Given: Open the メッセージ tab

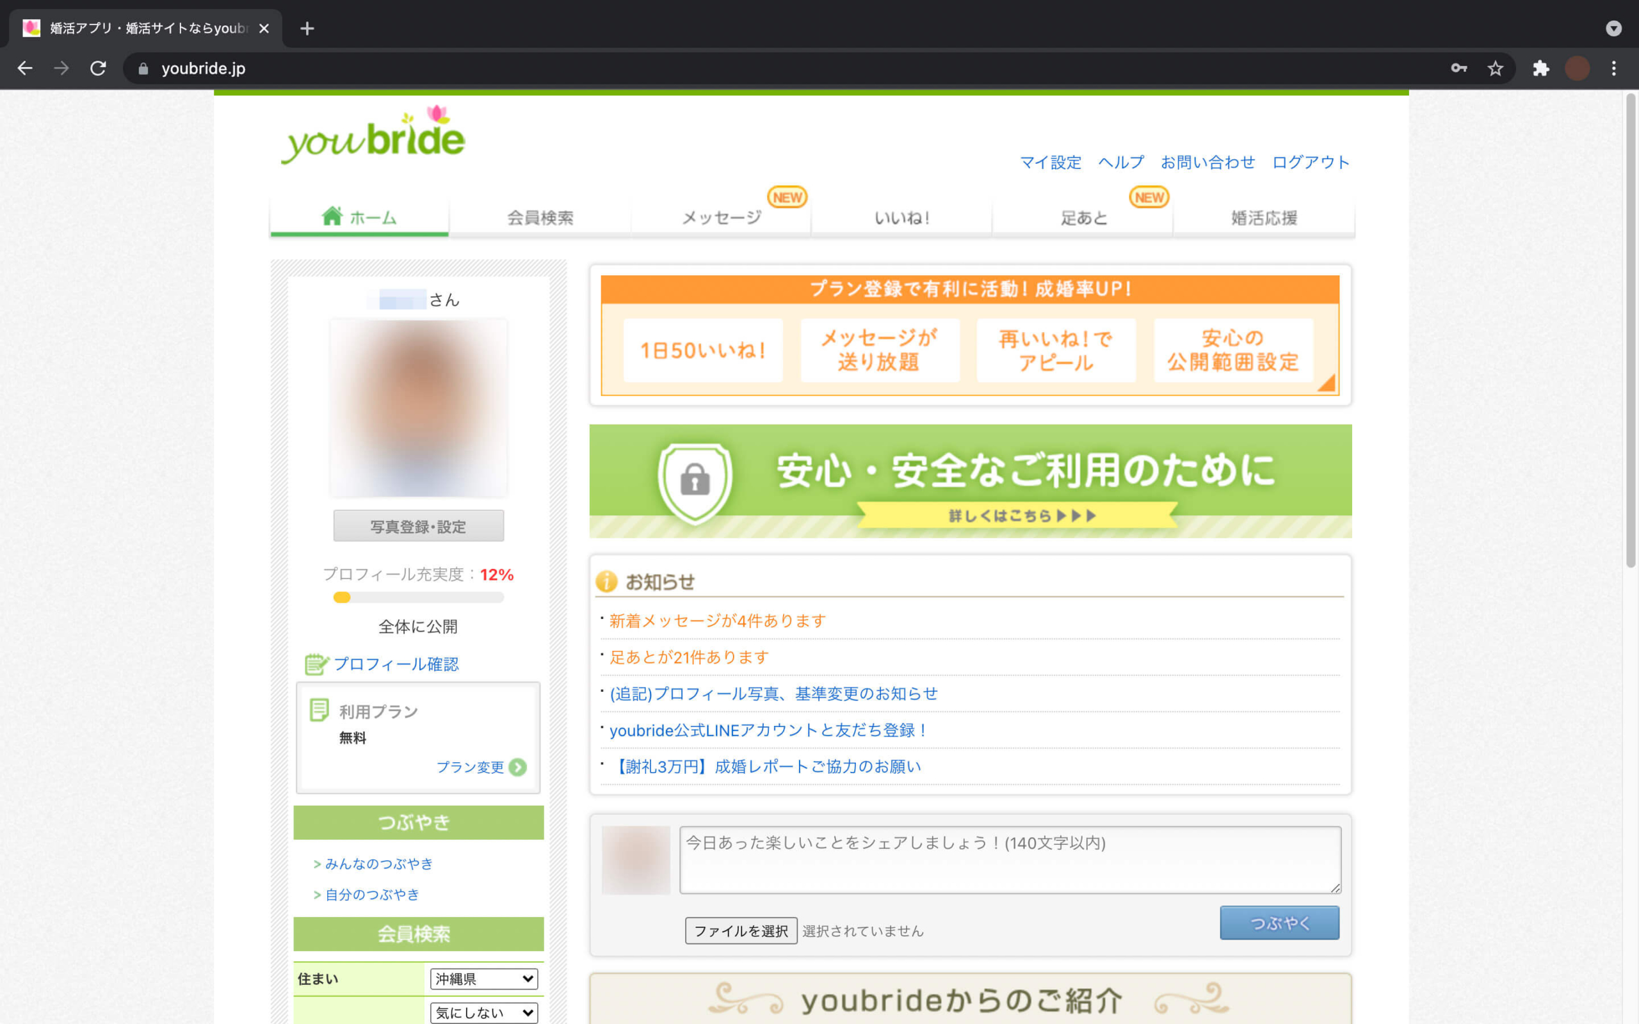Looking at the screenshot, I should click(722, 218).
